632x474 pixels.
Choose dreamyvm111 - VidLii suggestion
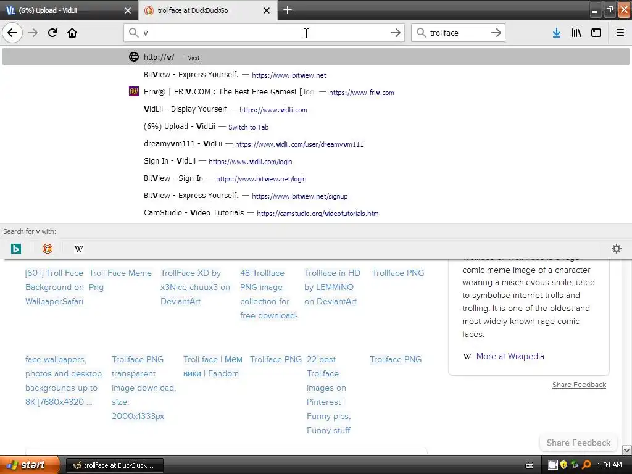(315, 144)
